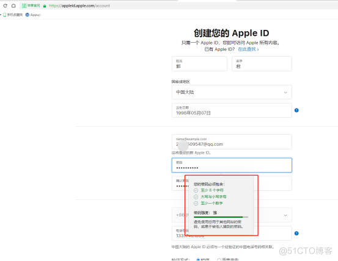Click the 姓氏 last name field
Viewport: 338px width, 261px height.
pyautogui.click(x=199, y=63)
